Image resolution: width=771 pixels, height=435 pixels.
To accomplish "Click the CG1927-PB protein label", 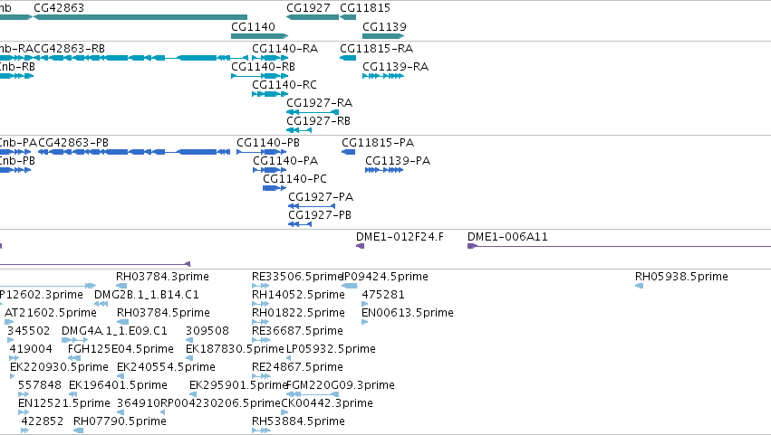I will [320, 215].
